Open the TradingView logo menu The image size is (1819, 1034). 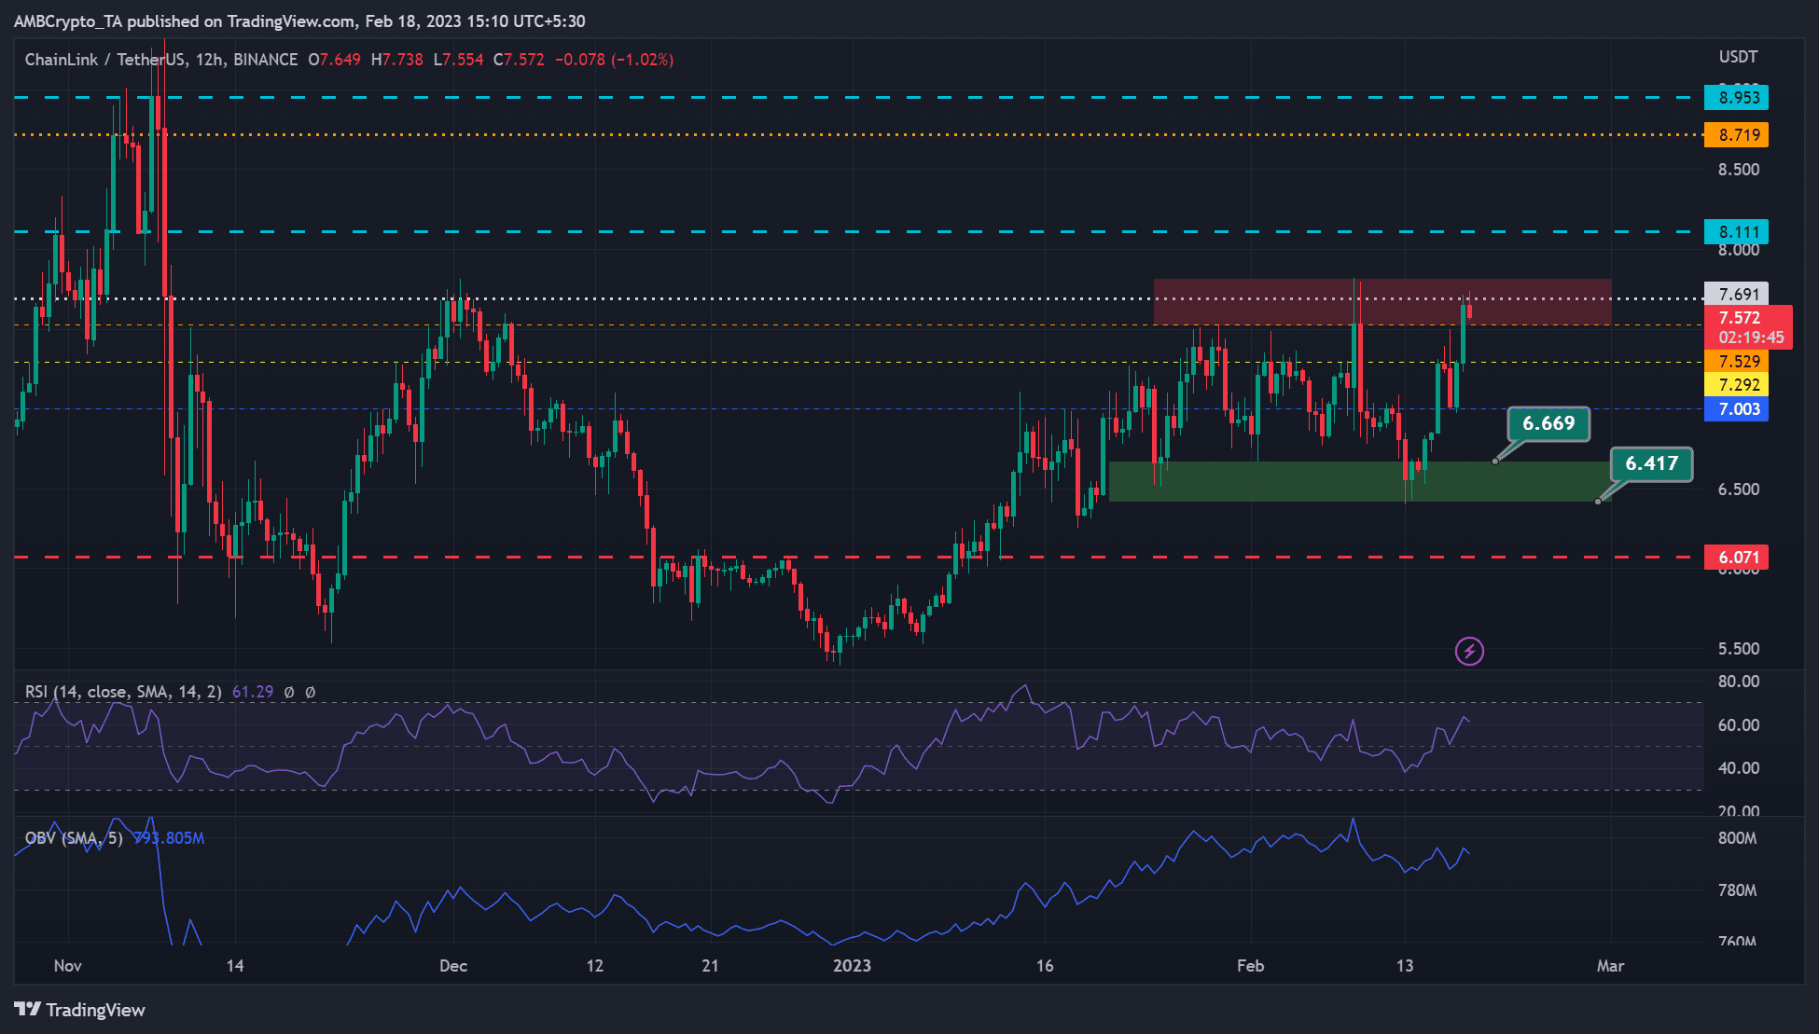tap(79, 1010)
